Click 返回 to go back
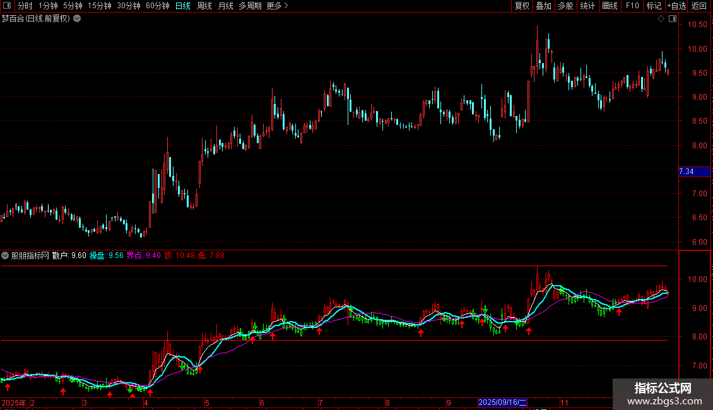Screen dimensions: 713x410 click(699, 6)
